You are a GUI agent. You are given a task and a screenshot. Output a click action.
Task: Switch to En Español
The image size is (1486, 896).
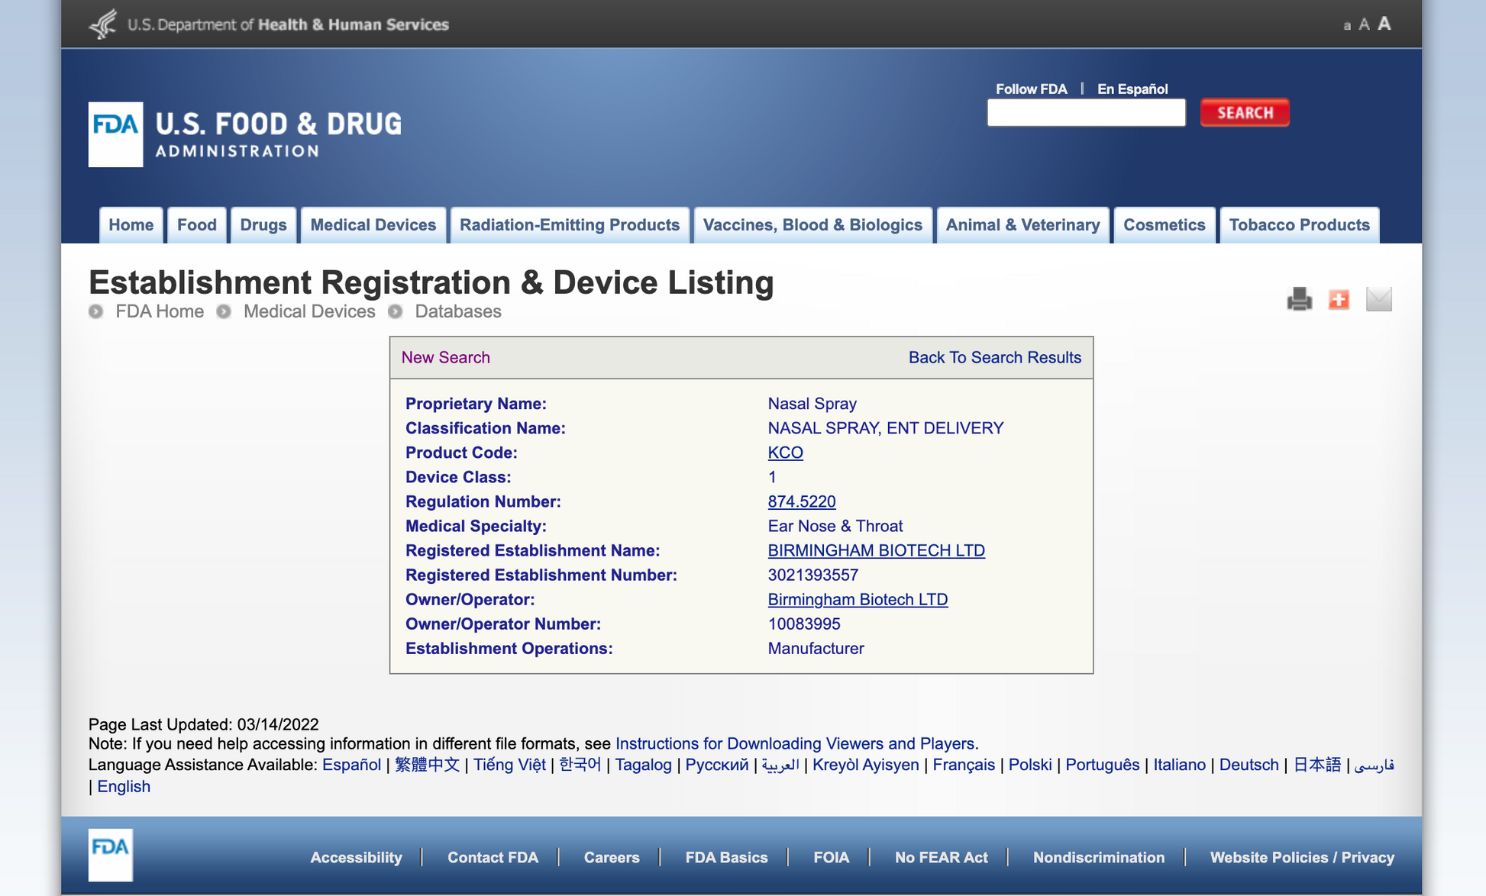[x=1132, y=89]
